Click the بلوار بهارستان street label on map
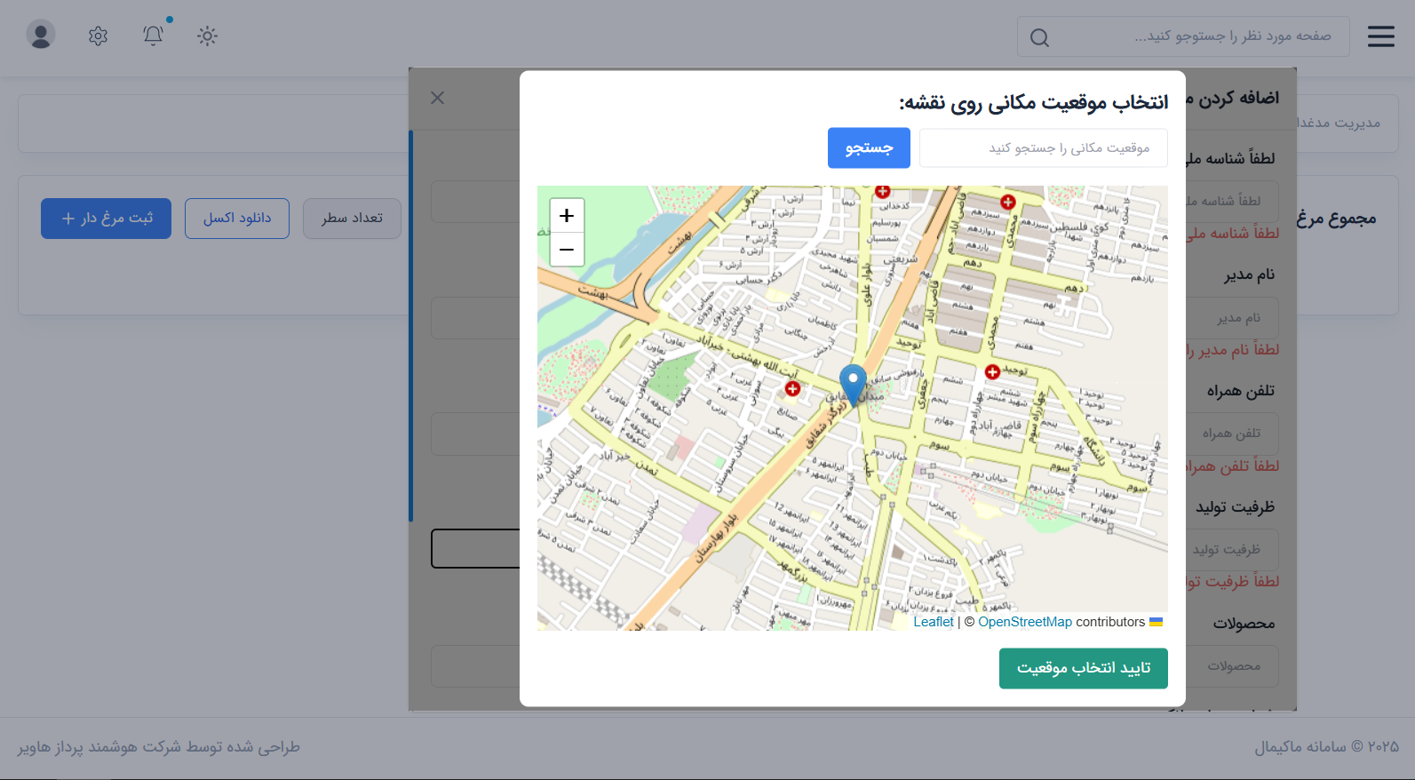This screenshot has height=780, width=1415. pos(716,538)
